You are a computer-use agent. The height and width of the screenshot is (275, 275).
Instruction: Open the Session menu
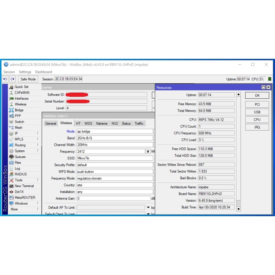click(x=9, y=72)
